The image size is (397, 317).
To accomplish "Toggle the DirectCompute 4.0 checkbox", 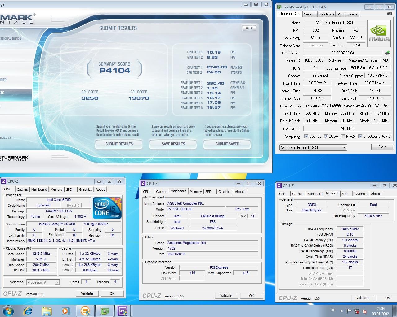I will [x=360, y=136].
